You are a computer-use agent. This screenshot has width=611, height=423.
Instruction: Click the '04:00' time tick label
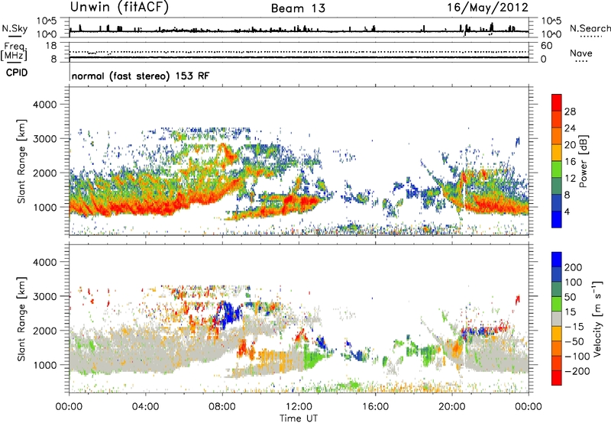click(145, 407)
